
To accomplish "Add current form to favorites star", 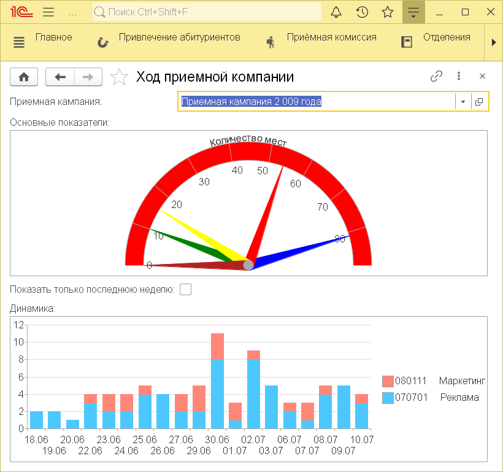I will [x=119, y=77].
